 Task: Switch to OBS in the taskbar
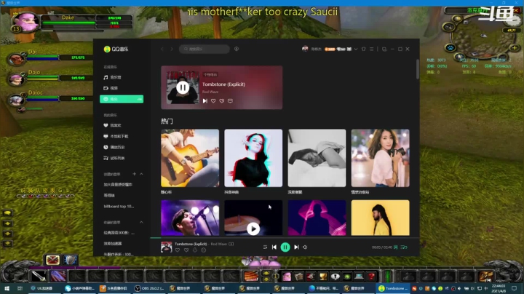(149, 288)
